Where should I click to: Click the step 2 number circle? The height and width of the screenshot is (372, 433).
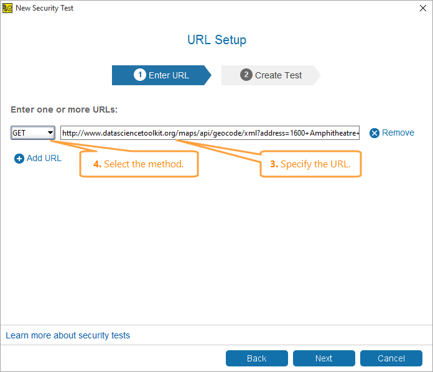coord(246,75)
